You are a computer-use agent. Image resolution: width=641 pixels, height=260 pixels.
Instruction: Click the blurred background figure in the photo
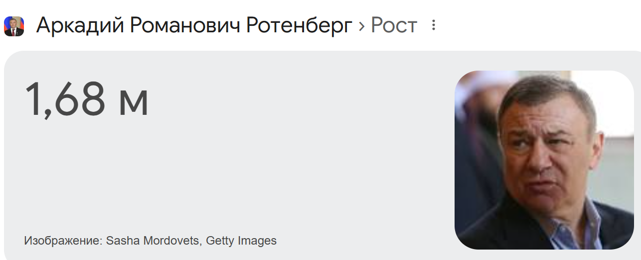coord(476,139)
